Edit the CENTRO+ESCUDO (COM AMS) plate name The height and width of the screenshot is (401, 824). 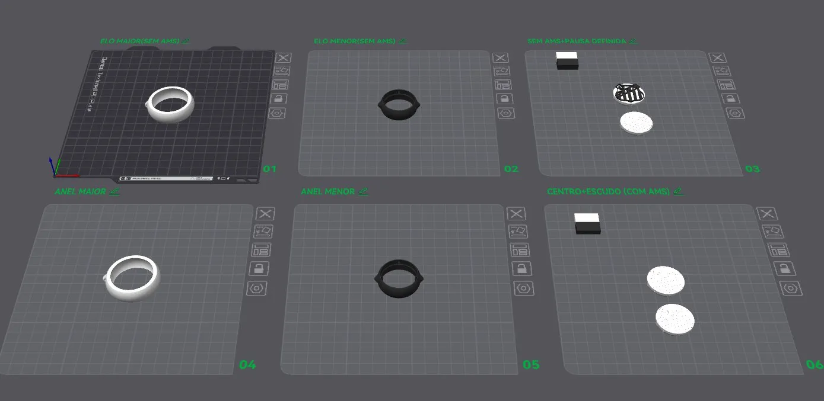(x=678, y=191)
